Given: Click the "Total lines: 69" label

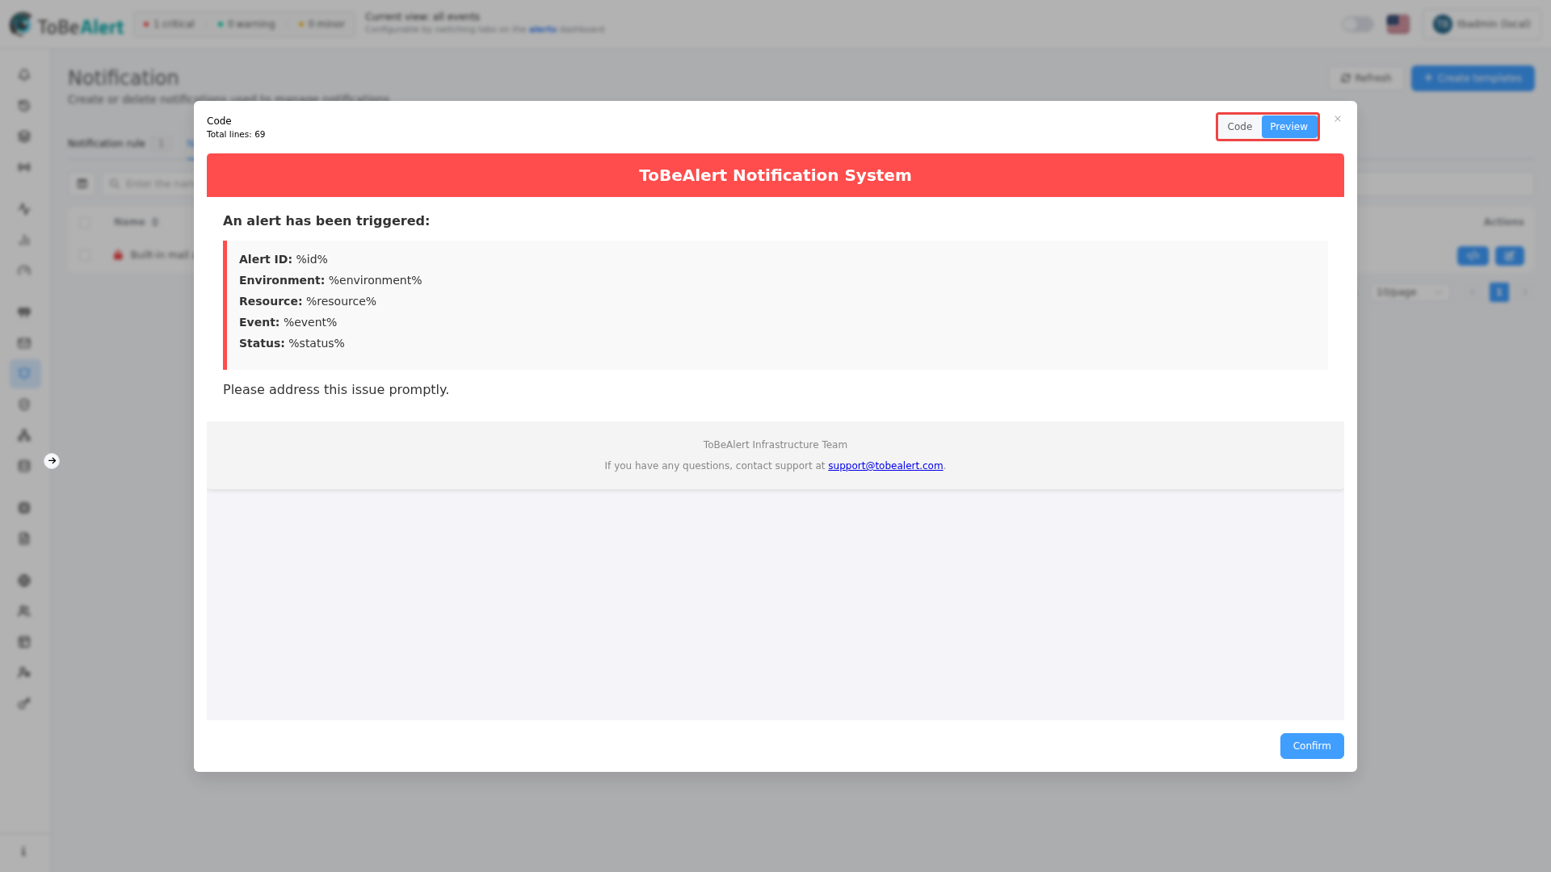Looking at the screenshot, I should click(236, 135).
